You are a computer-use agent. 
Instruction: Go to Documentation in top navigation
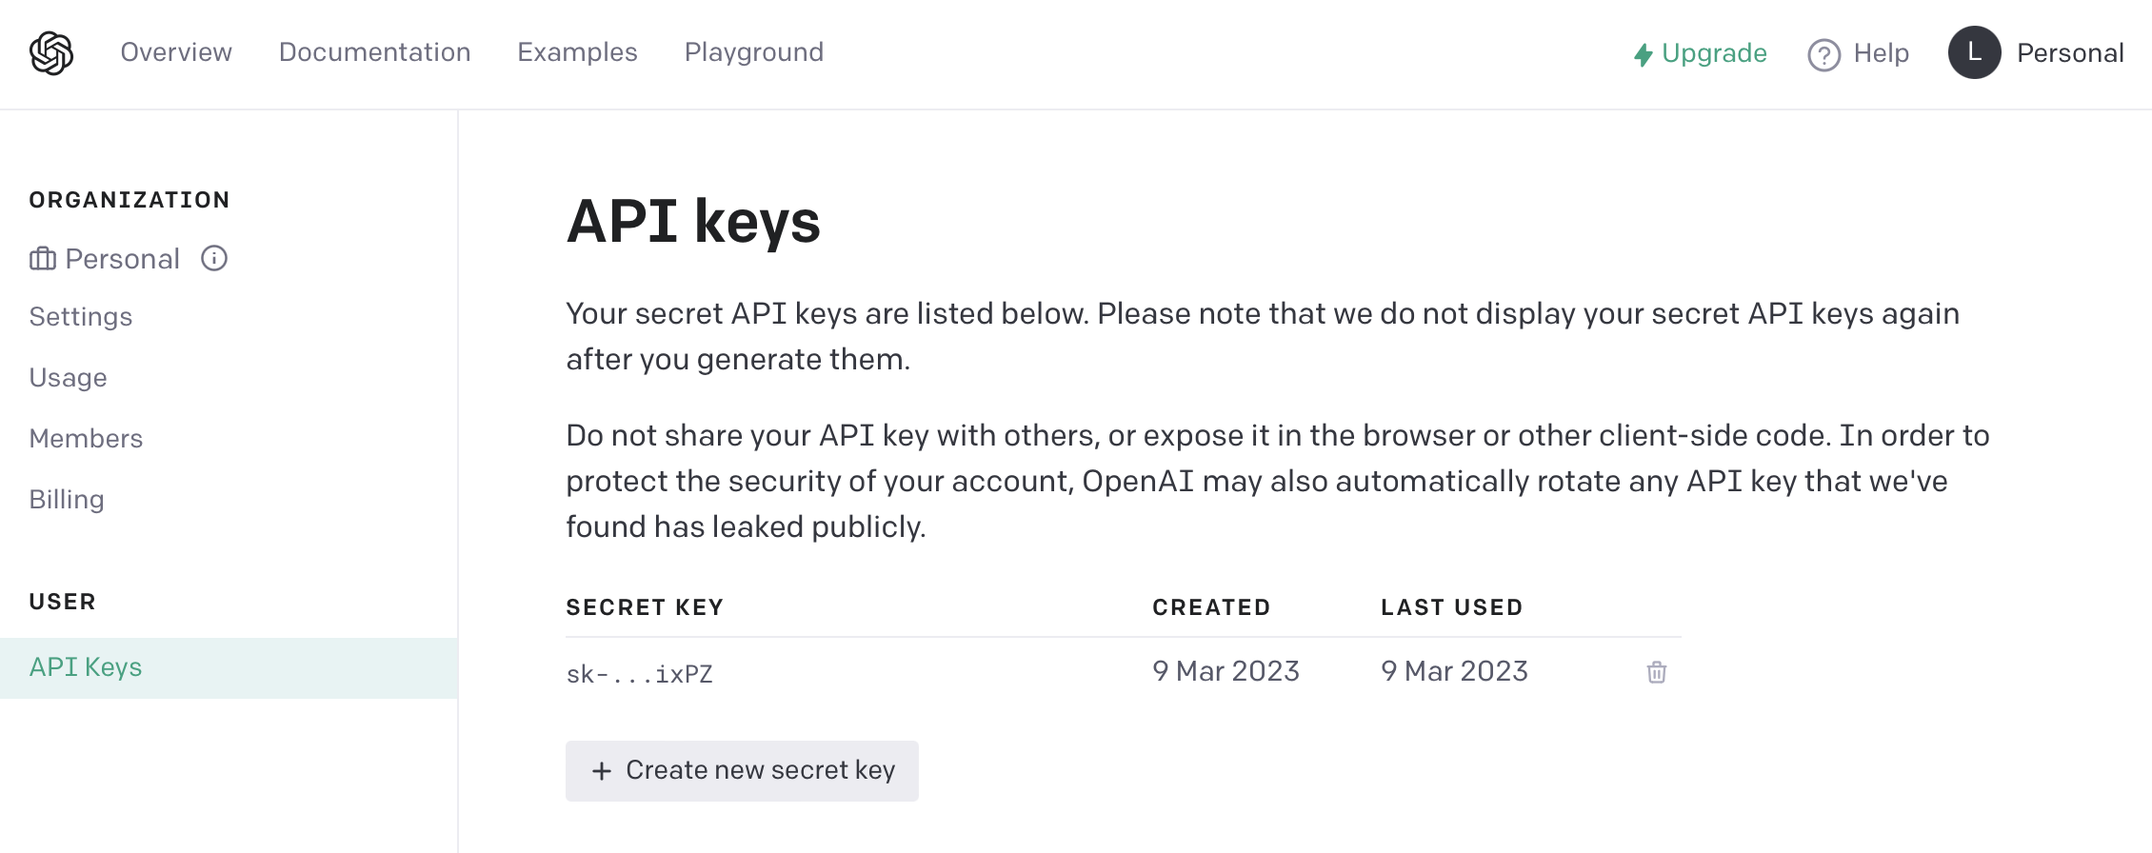point(374,51)
